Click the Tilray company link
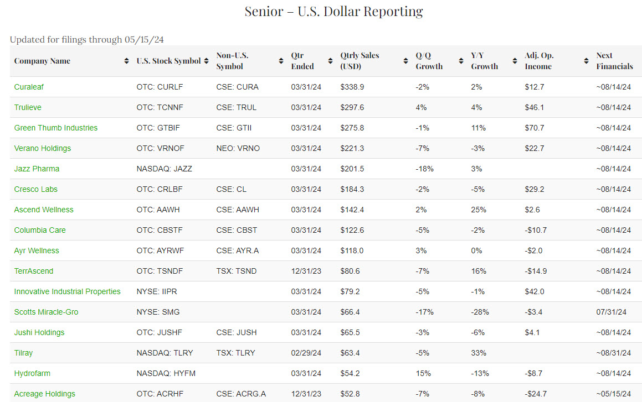The height and width of the screenshot is (402, 642). point(23,353)
